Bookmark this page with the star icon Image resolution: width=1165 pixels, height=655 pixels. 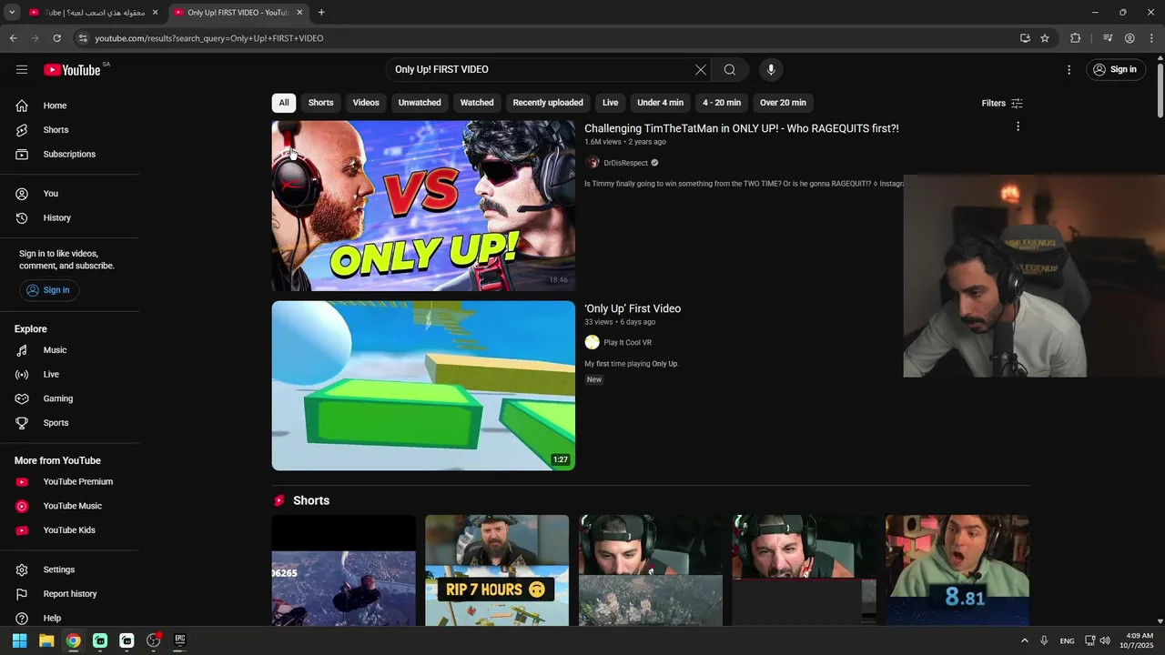1045,38
